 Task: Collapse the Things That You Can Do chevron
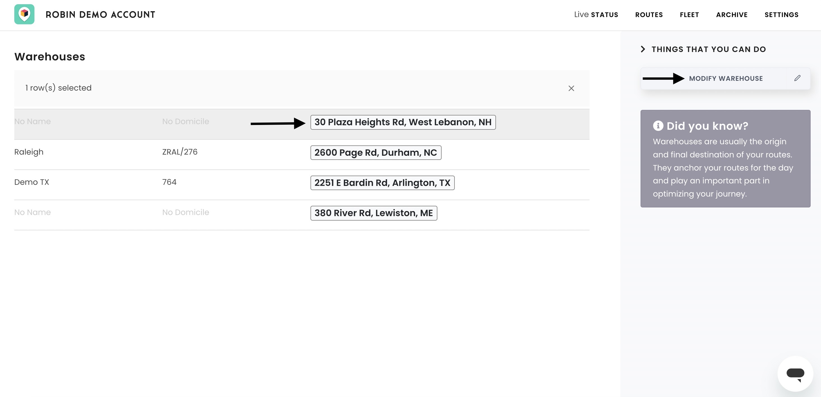click(x=643, y=49)
